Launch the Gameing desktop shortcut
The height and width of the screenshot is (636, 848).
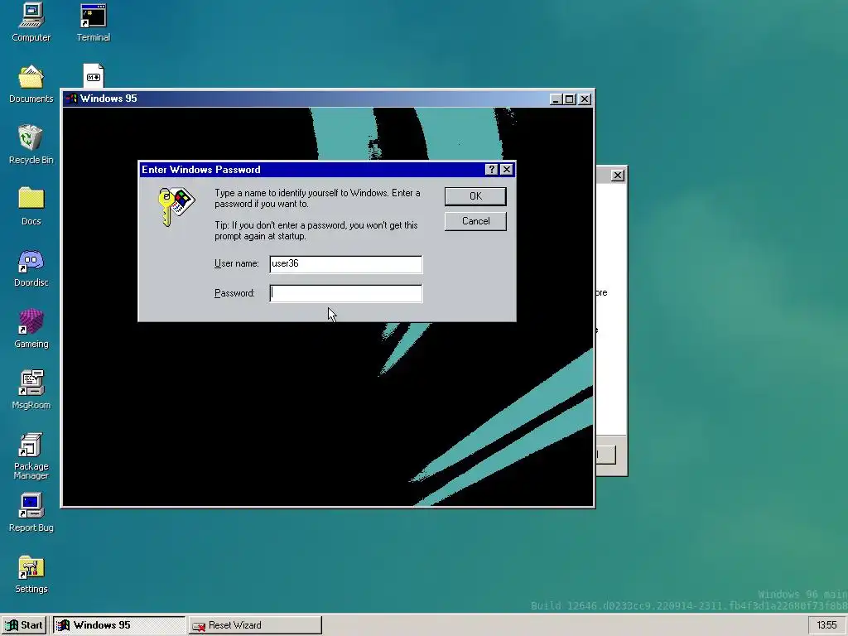pos(31,328)
